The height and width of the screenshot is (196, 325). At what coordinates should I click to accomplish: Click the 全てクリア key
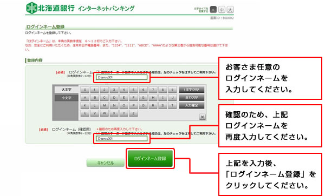click(192, 98)
